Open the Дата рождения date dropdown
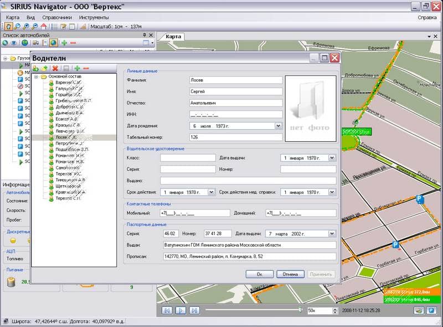Image resolution: width=443 pixels, height=327 pixels. [278, 126]
